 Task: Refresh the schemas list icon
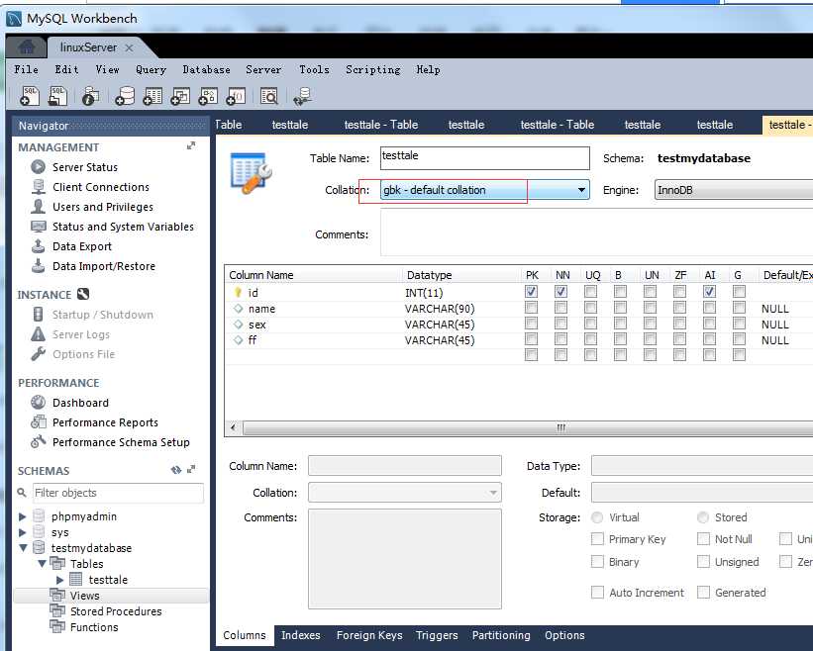[176, 470]
